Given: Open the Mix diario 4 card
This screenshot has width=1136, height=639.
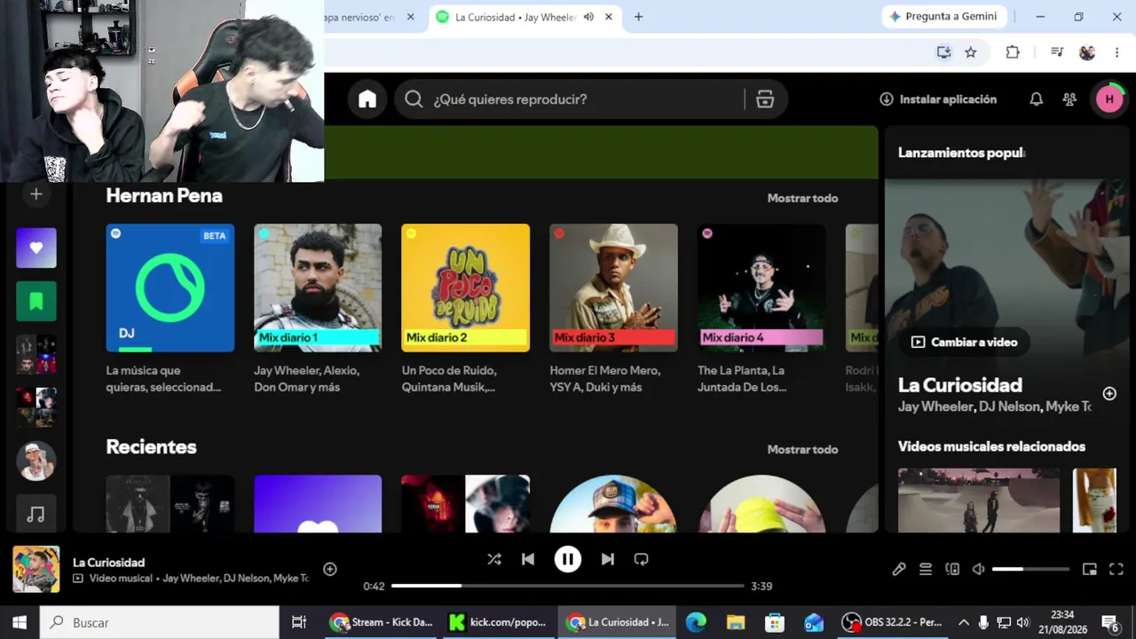Looking at the screenshot, I should (x=761, y=288).
